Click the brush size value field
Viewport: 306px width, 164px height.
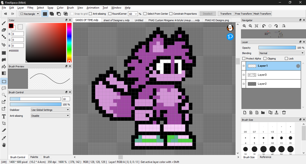pyautogui.click(x=66, y=99)
